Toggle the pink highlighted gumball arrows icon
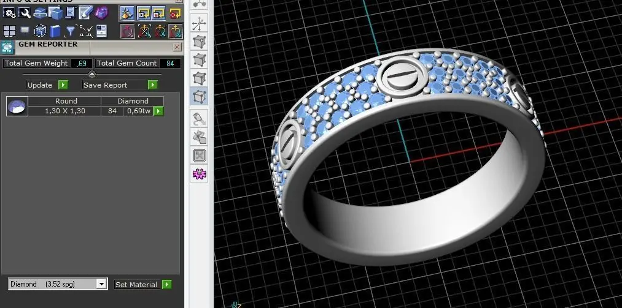The image size is (622, 308). coord(128,31)
